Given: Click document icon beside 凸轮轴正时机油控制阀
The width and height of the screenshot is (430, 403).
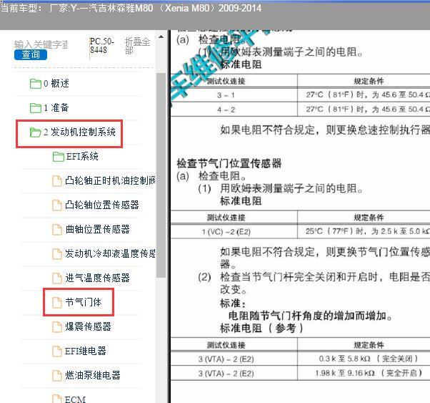Looking at the screenshot, I should (57, 181).
